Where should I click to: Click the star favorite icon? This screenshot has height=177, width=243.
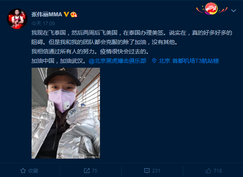pyautogui.click(x=23, y=170)
